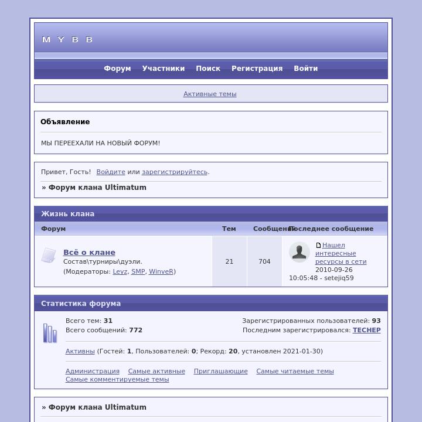The image size is (422, 422).
Task: Open the Регистрация navigation item
Action: (257, 69)
